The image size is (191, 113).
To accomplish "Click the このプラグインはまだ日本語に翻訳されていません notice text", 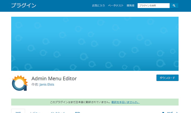I will [x=80, y=102].
